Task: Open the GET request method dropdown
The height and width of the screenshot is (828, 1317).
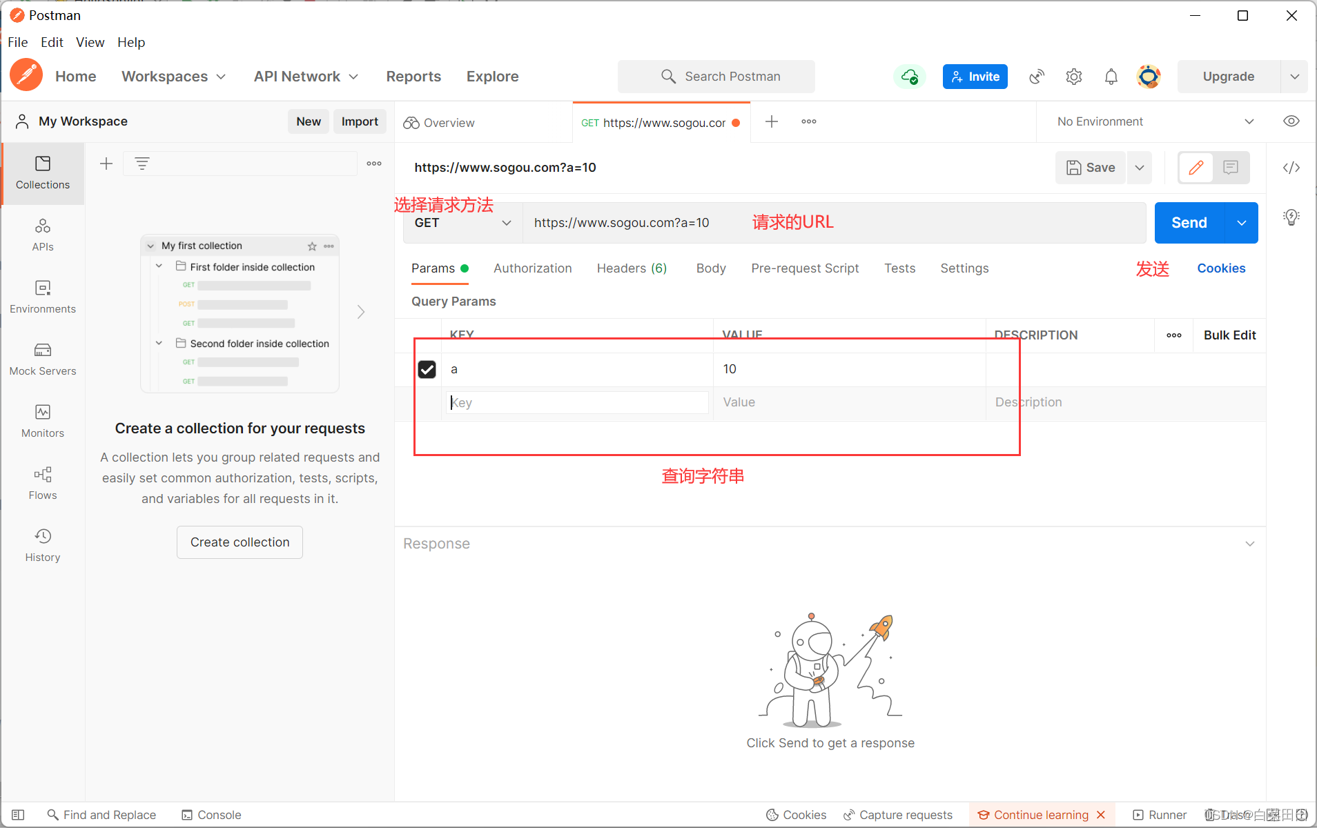Action: pyautogui.click(x=462, y=223)
